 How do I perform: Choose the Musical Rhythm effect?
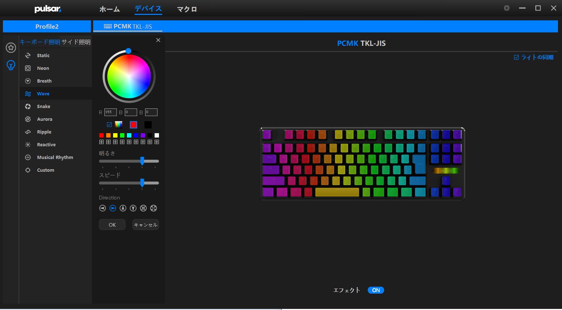tap(56, 157)
